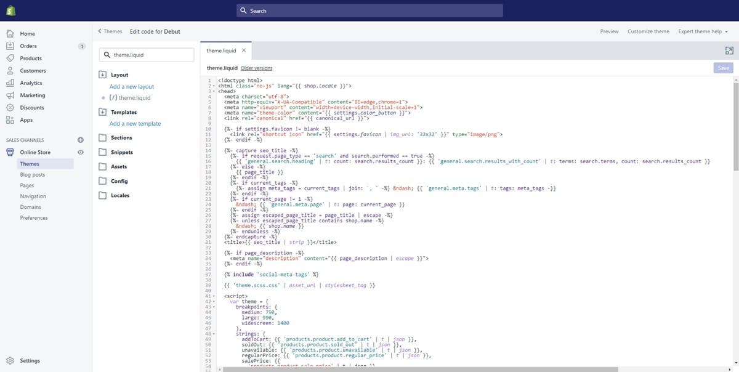Click the magnifier icon in file search
This screenshot has width=739, height=372.
click(x=107, y=55)
